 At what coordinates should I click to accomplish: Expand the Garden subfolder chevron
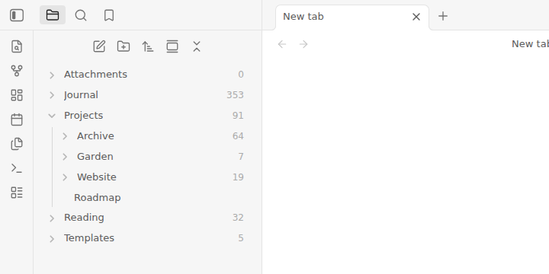65,157
